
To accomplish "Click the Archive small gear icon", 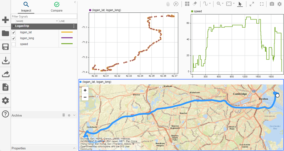I will pos(69,115).
